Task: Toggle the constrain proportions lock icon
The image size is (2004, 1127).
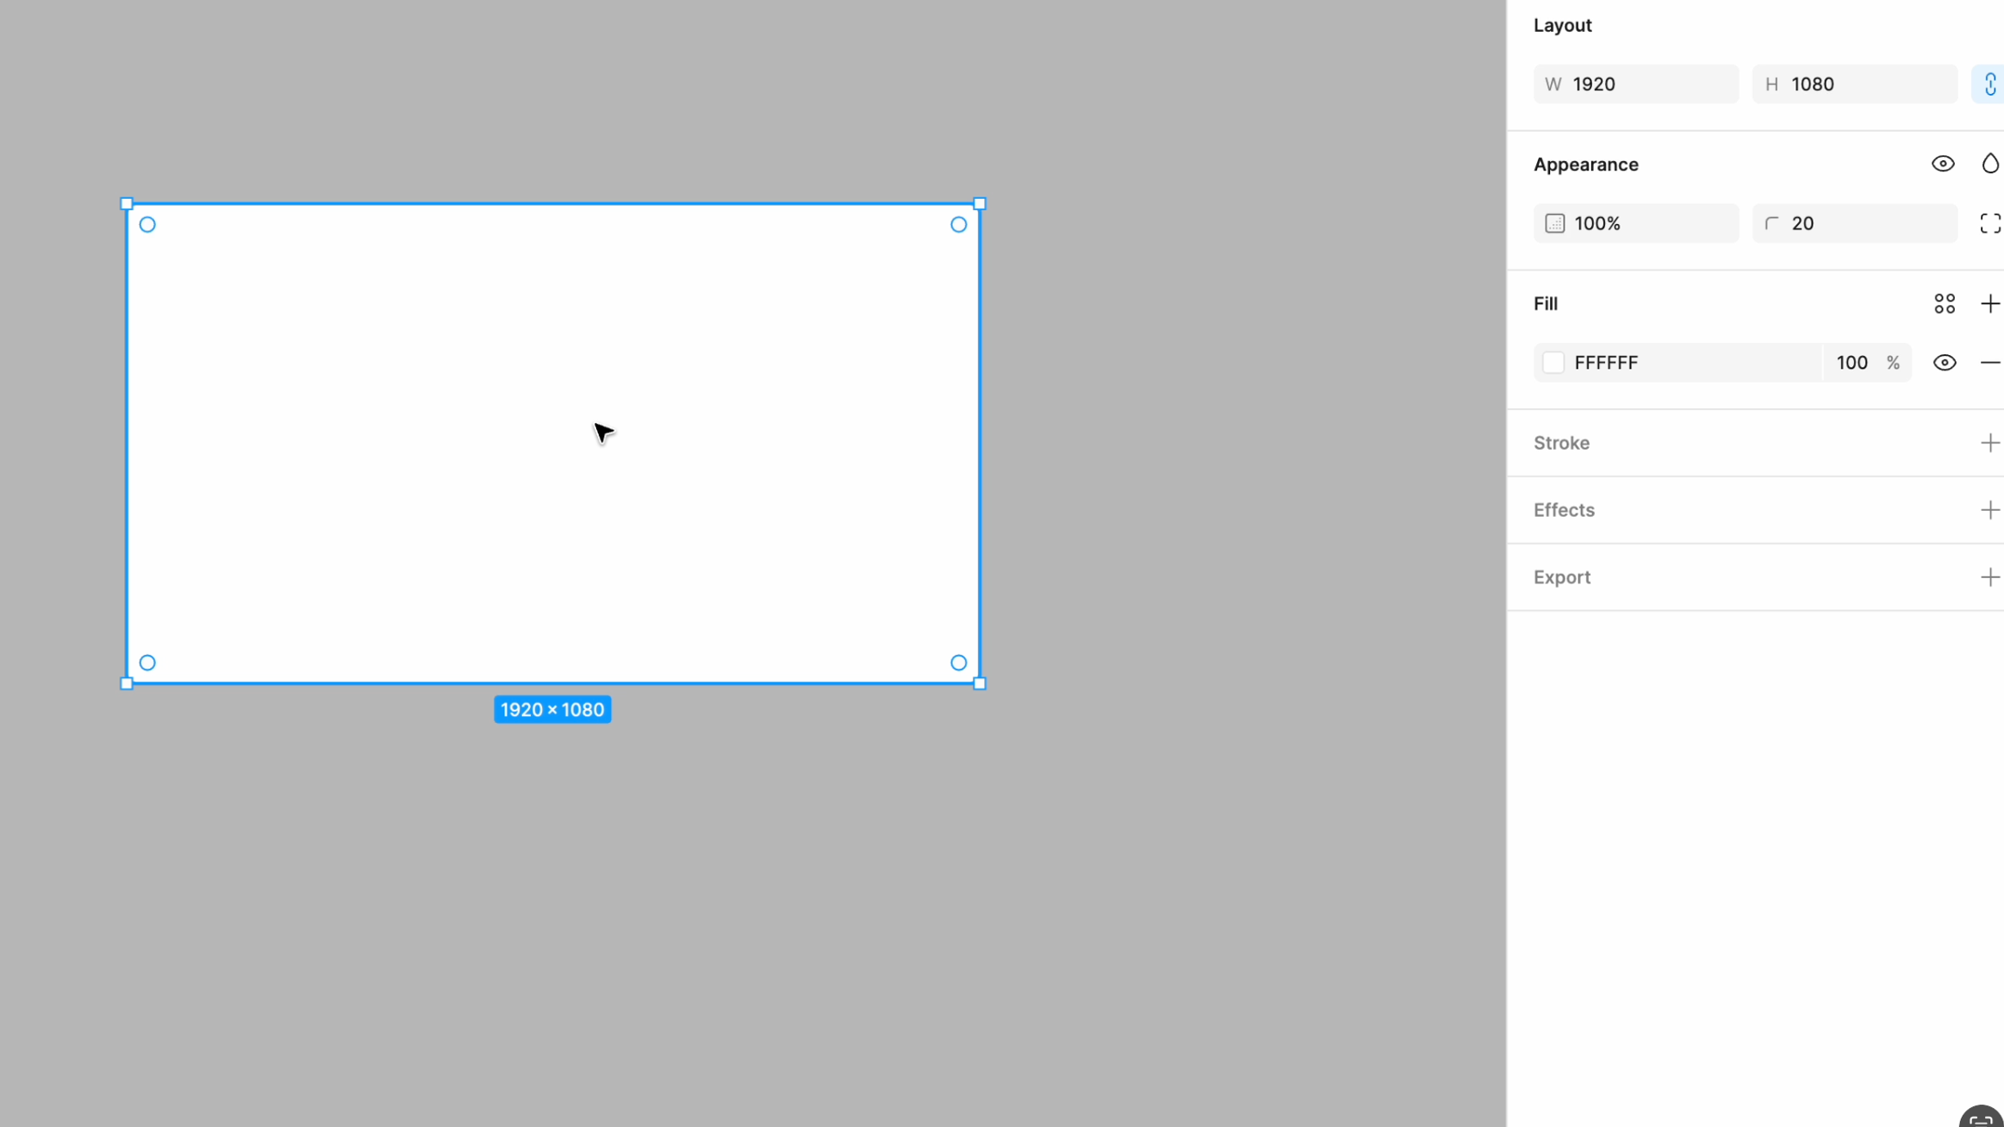Action: point(1989,84)
